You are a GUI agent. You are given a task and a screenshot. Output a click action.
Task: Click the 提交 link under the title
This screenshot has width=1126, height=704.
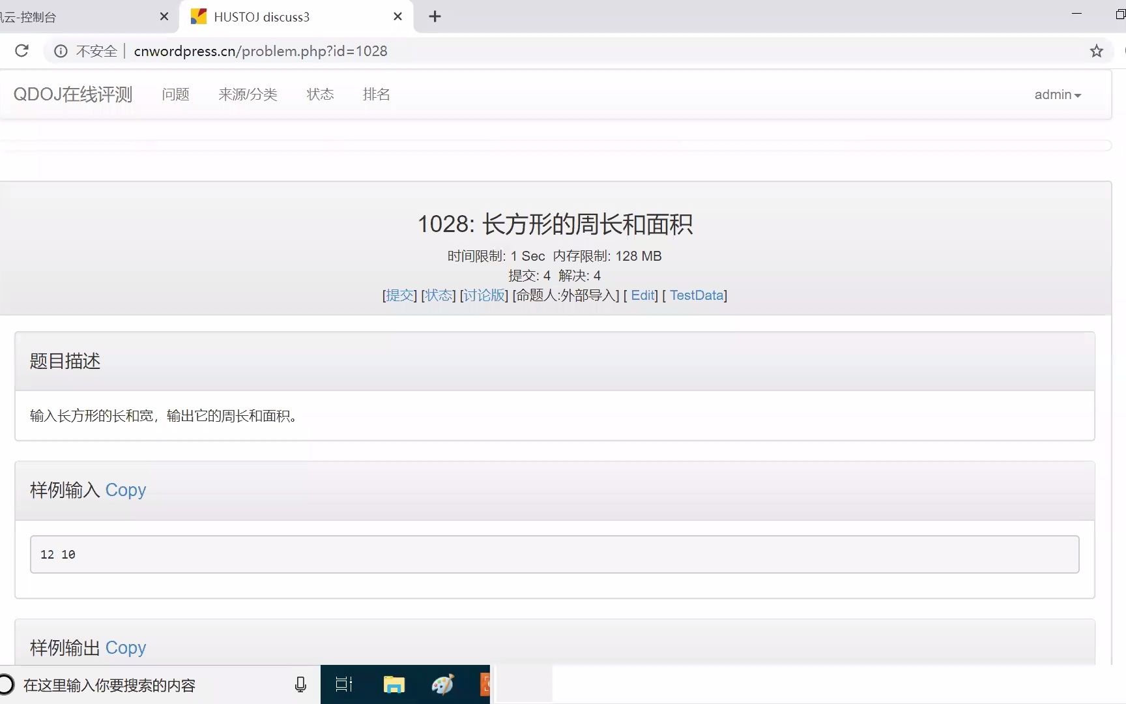point(400,295)
